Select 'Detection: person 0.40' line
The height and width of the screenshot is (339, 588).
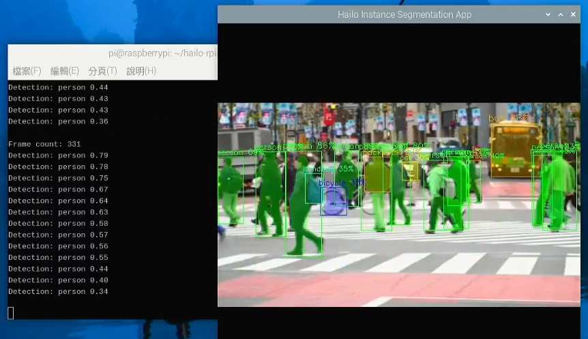pos(58,280)
